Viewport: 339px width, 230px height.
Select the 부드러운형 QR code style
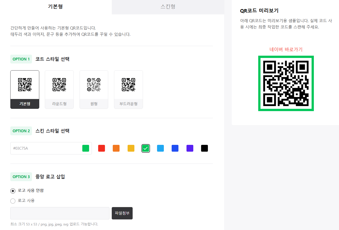tap(128, 89)
